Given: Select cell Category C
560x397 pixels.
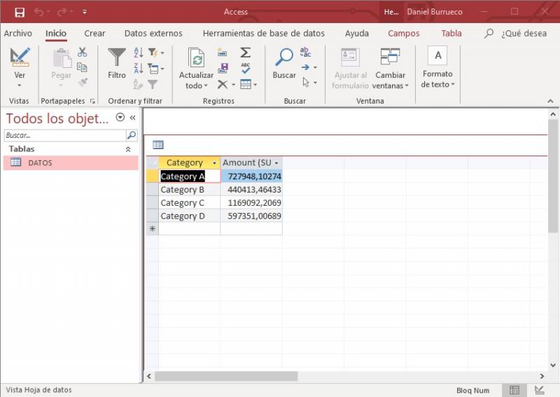Looking at the screenshot, I should click(189, 202).
